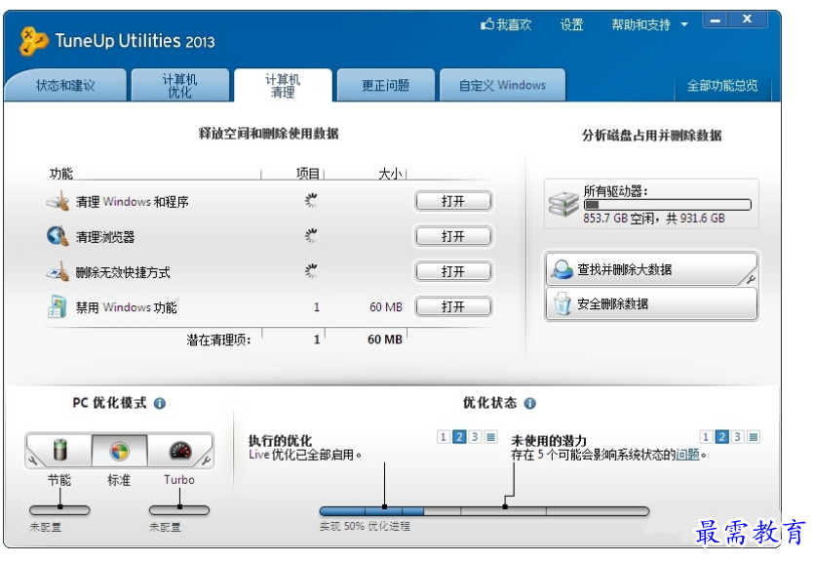Viewport: 814px width, 563px height.
Task: Click 打开 for 删除无效快捷方式
Action: tap(453, 271)
